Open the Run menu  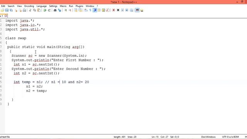[71, 6]
